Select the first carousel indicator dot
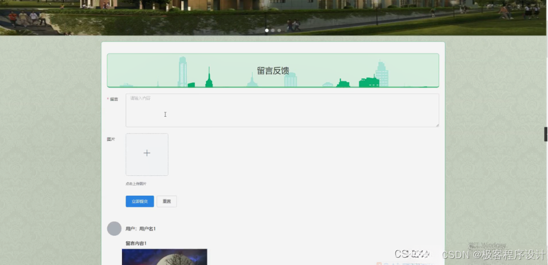The width and height of the screenshot is (548, 265). [267, 30]
